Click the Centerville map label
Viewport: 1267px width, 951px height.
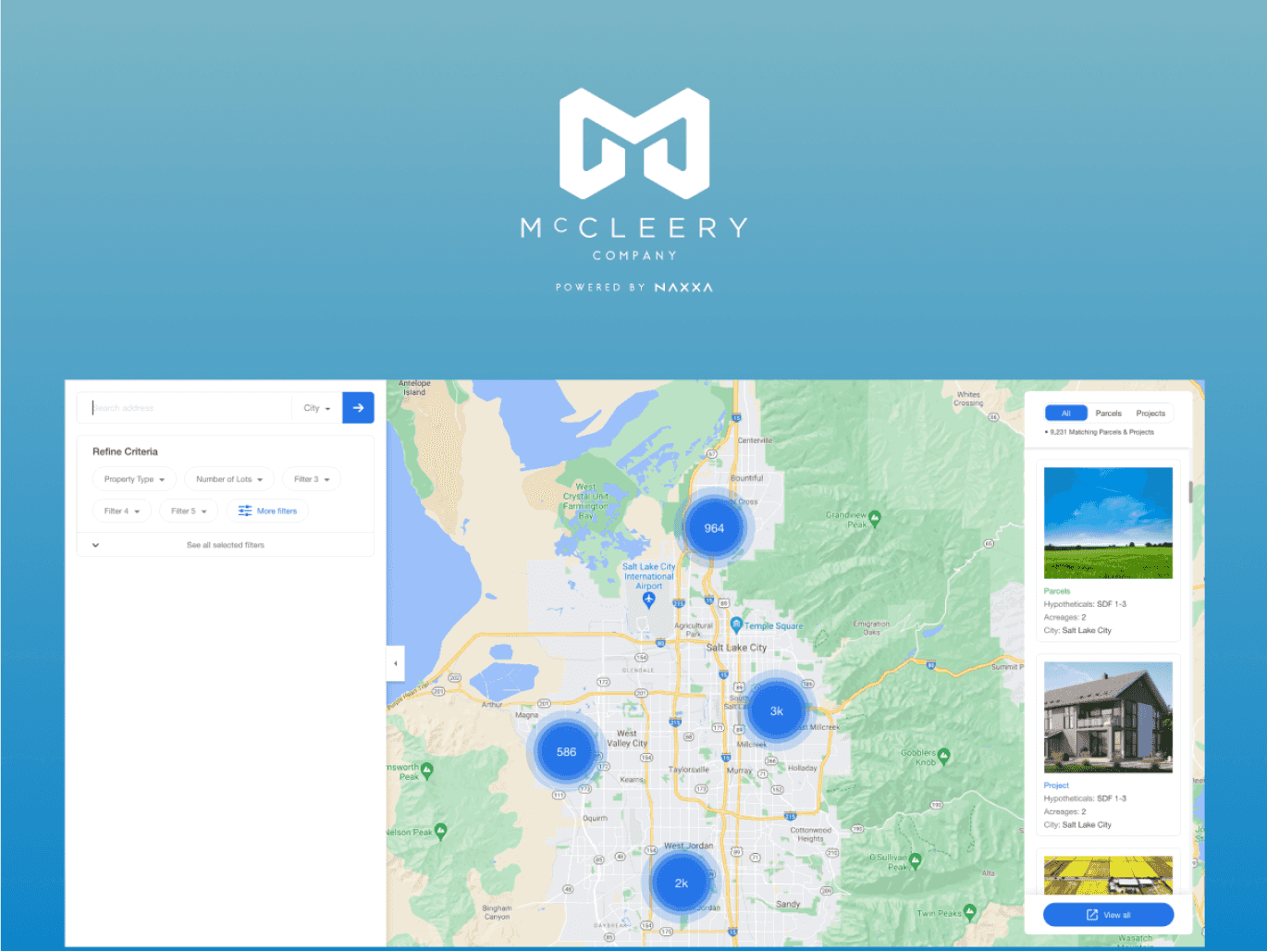point(755,440)
